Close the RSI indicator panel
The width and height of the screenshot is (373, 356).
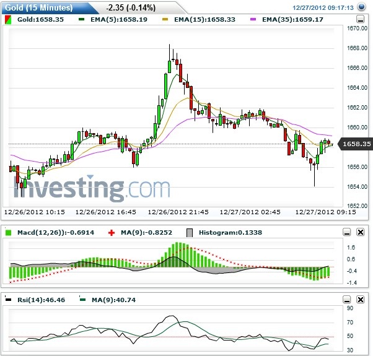coord(361,300)
